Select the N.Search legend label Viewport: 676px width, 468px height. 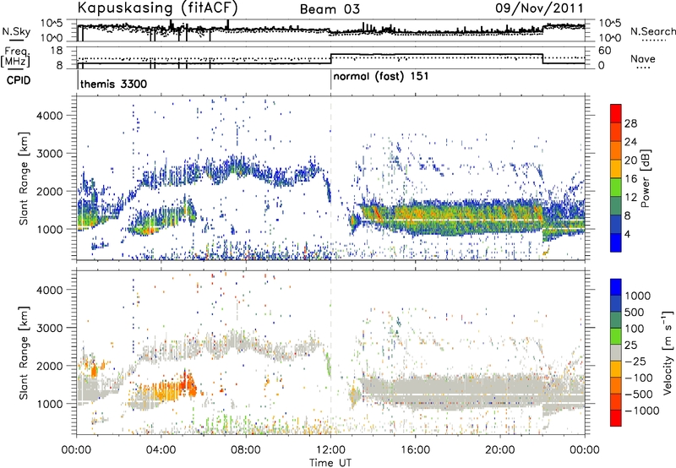click(653, 31)
